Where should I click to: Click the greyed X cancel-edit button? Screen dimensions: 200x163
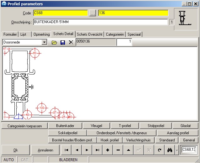[149, 150]
